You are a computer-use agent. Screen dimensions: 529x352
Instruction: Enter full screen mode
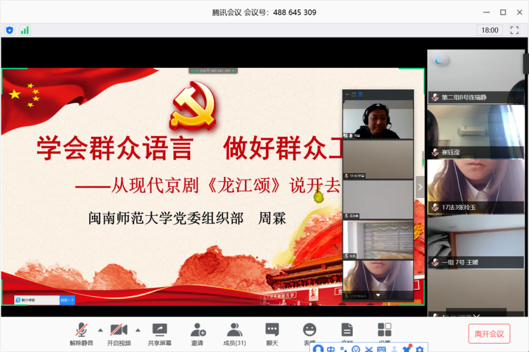pos(514,30)
